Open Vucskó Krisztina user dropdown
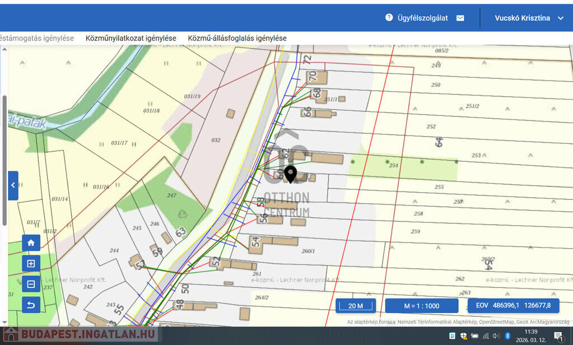The image size is (573, 345). [529, 18]
